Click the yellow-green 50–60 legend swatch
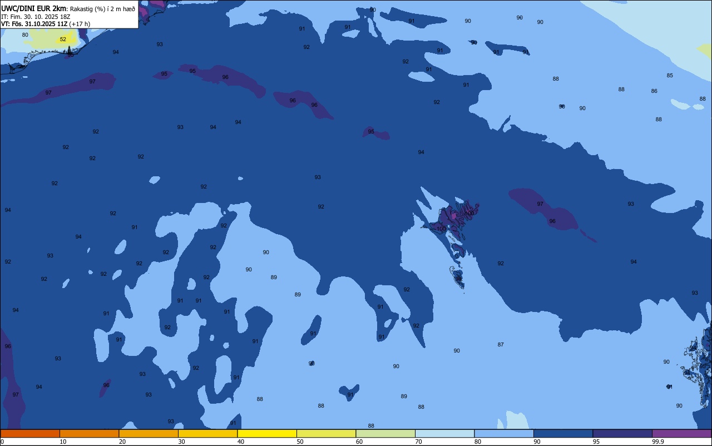The width and height of the screenshot is (712, 446). (326, 433)
